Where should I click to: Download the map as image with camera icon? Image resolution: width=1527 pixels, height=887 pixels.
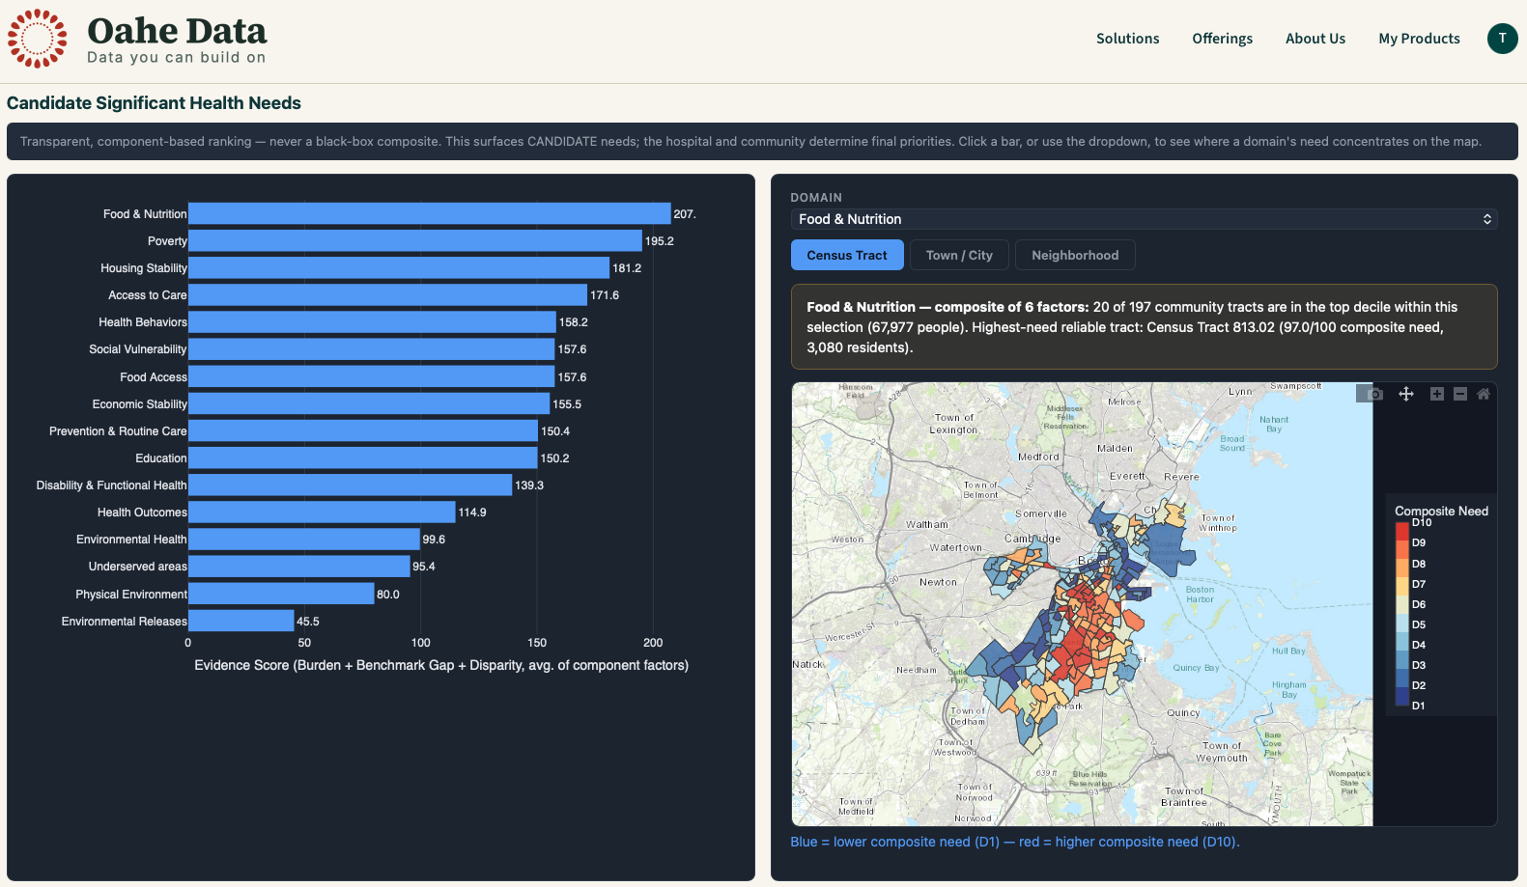pyautogui.click(x=1375, y=394)
